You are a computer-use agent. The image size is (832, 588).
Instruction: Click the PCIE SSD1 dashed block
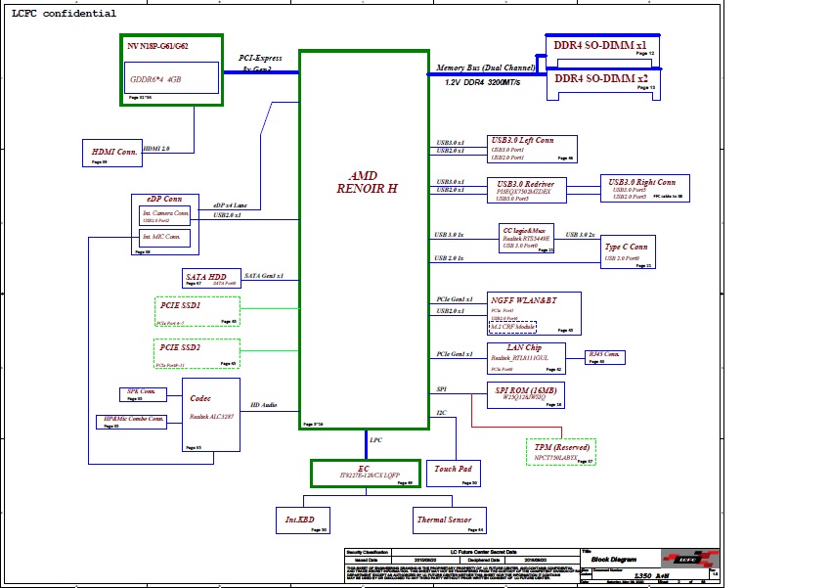(x=197, y=311)
